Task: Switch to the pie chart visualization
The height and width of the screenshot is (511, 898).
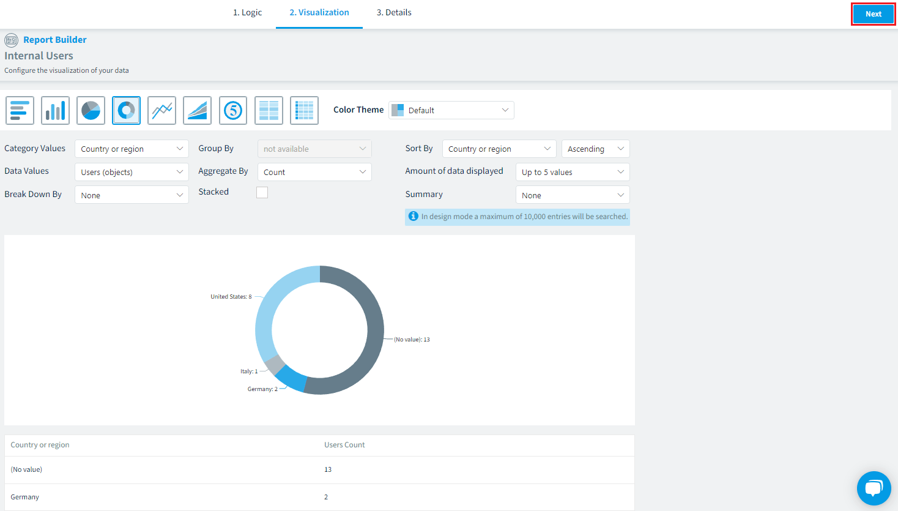Action: [91, 110]
